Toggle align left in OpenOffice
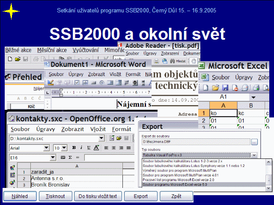 point(106,148)
